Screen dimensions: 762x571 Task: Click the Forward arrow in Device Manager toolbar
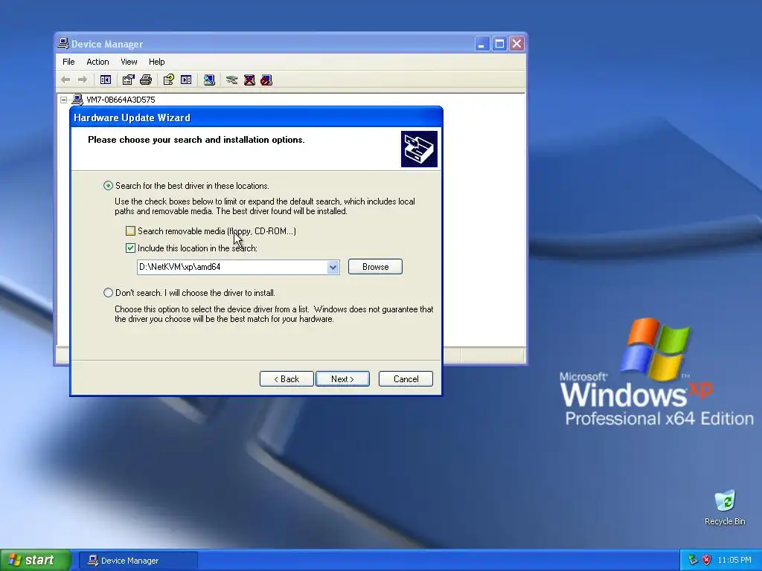[x=83, y=80]
